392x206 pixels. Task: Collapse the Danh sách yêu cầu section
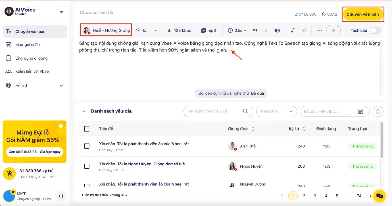84,111
